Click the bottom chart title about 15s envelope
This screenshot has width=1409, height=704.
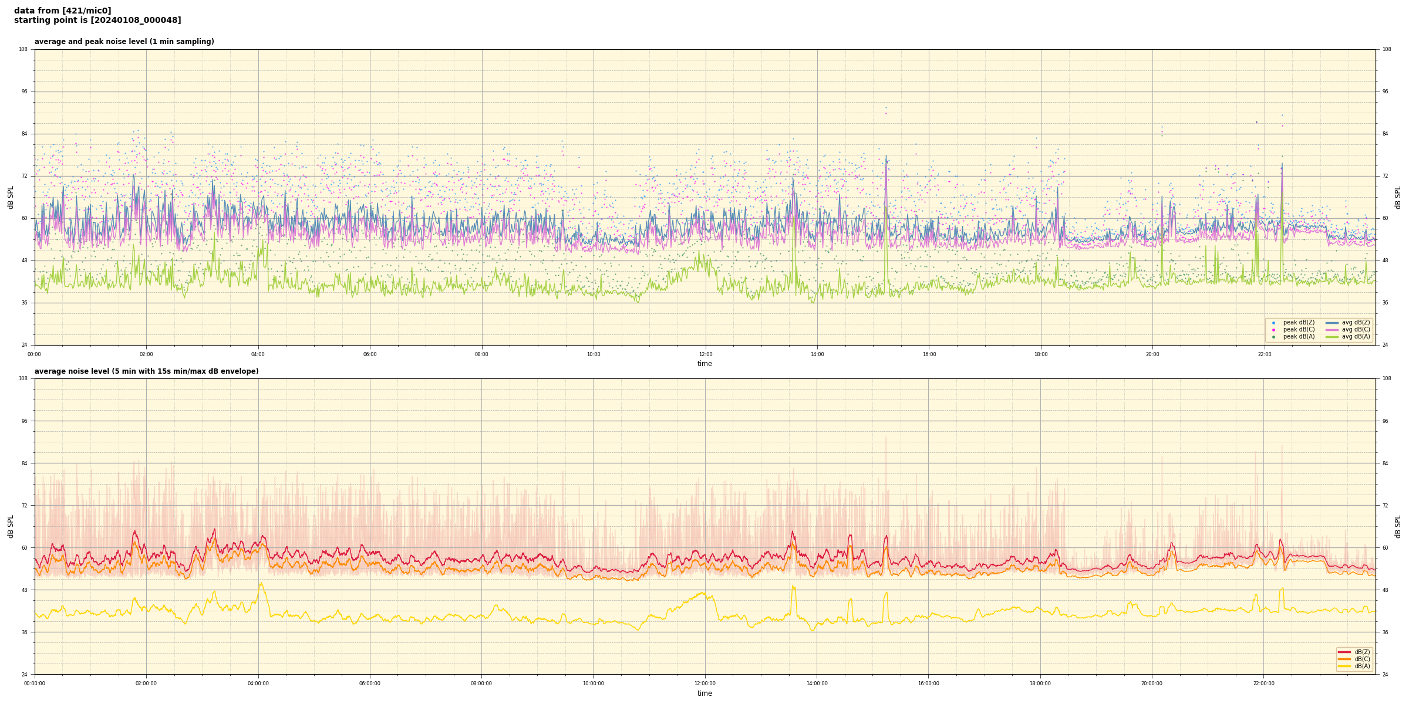146,371
